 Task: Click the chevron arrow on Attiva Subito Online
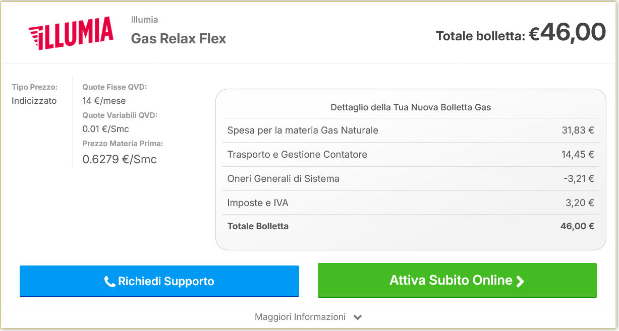pyautogui.click(x=520, y=281)
